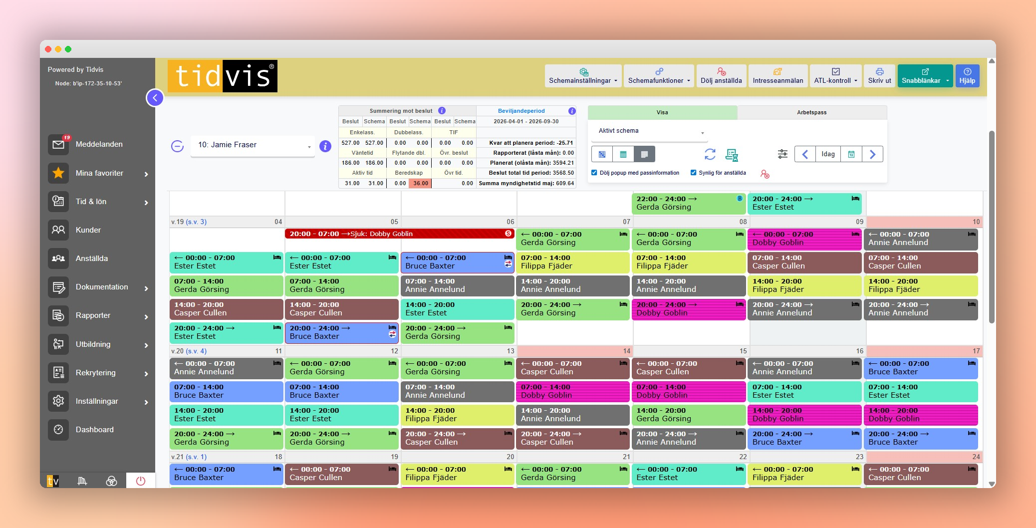The height and width of the screenshot is (528, 1036).
Task: Open Snabblänkar dropdown menu
Action: click(925, 76)
